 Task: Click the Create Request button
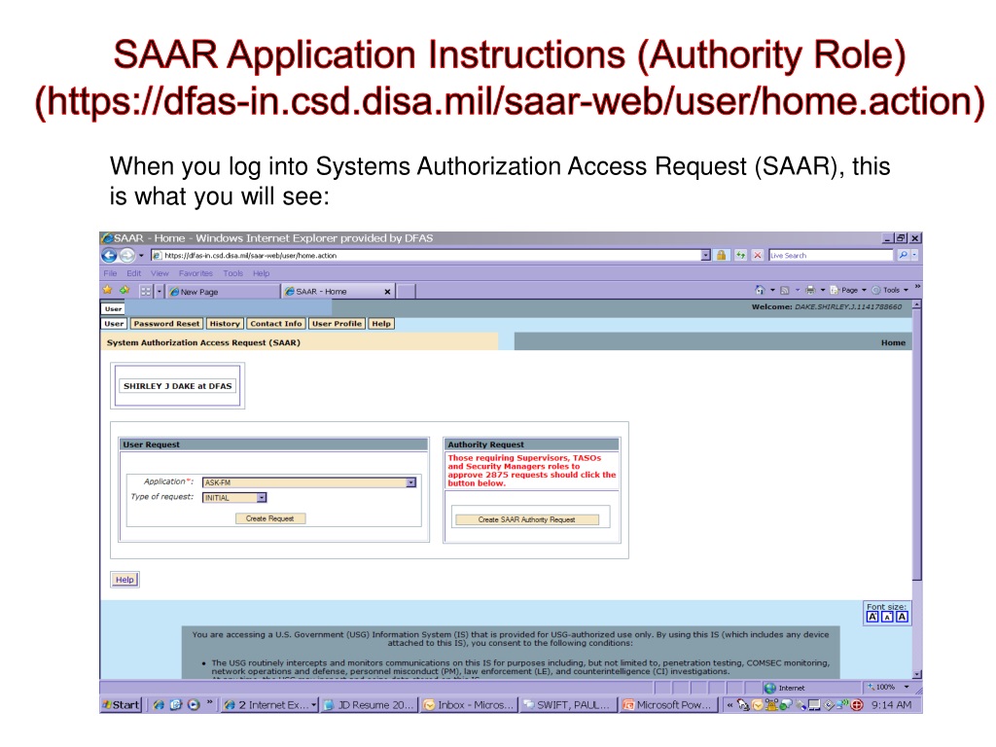coord(270,519)
